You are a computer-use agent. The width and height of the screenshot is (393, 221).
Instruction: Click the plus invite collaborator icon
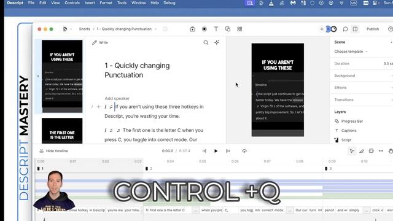(x=322, y=29)
